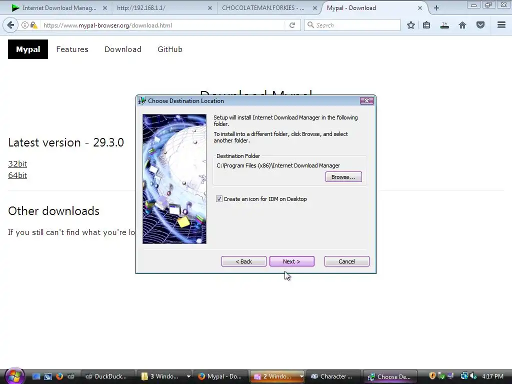Expand the 2 Windows group dropdown arrow
This screenshot has width=512, height=384.
tap(301, 376)
